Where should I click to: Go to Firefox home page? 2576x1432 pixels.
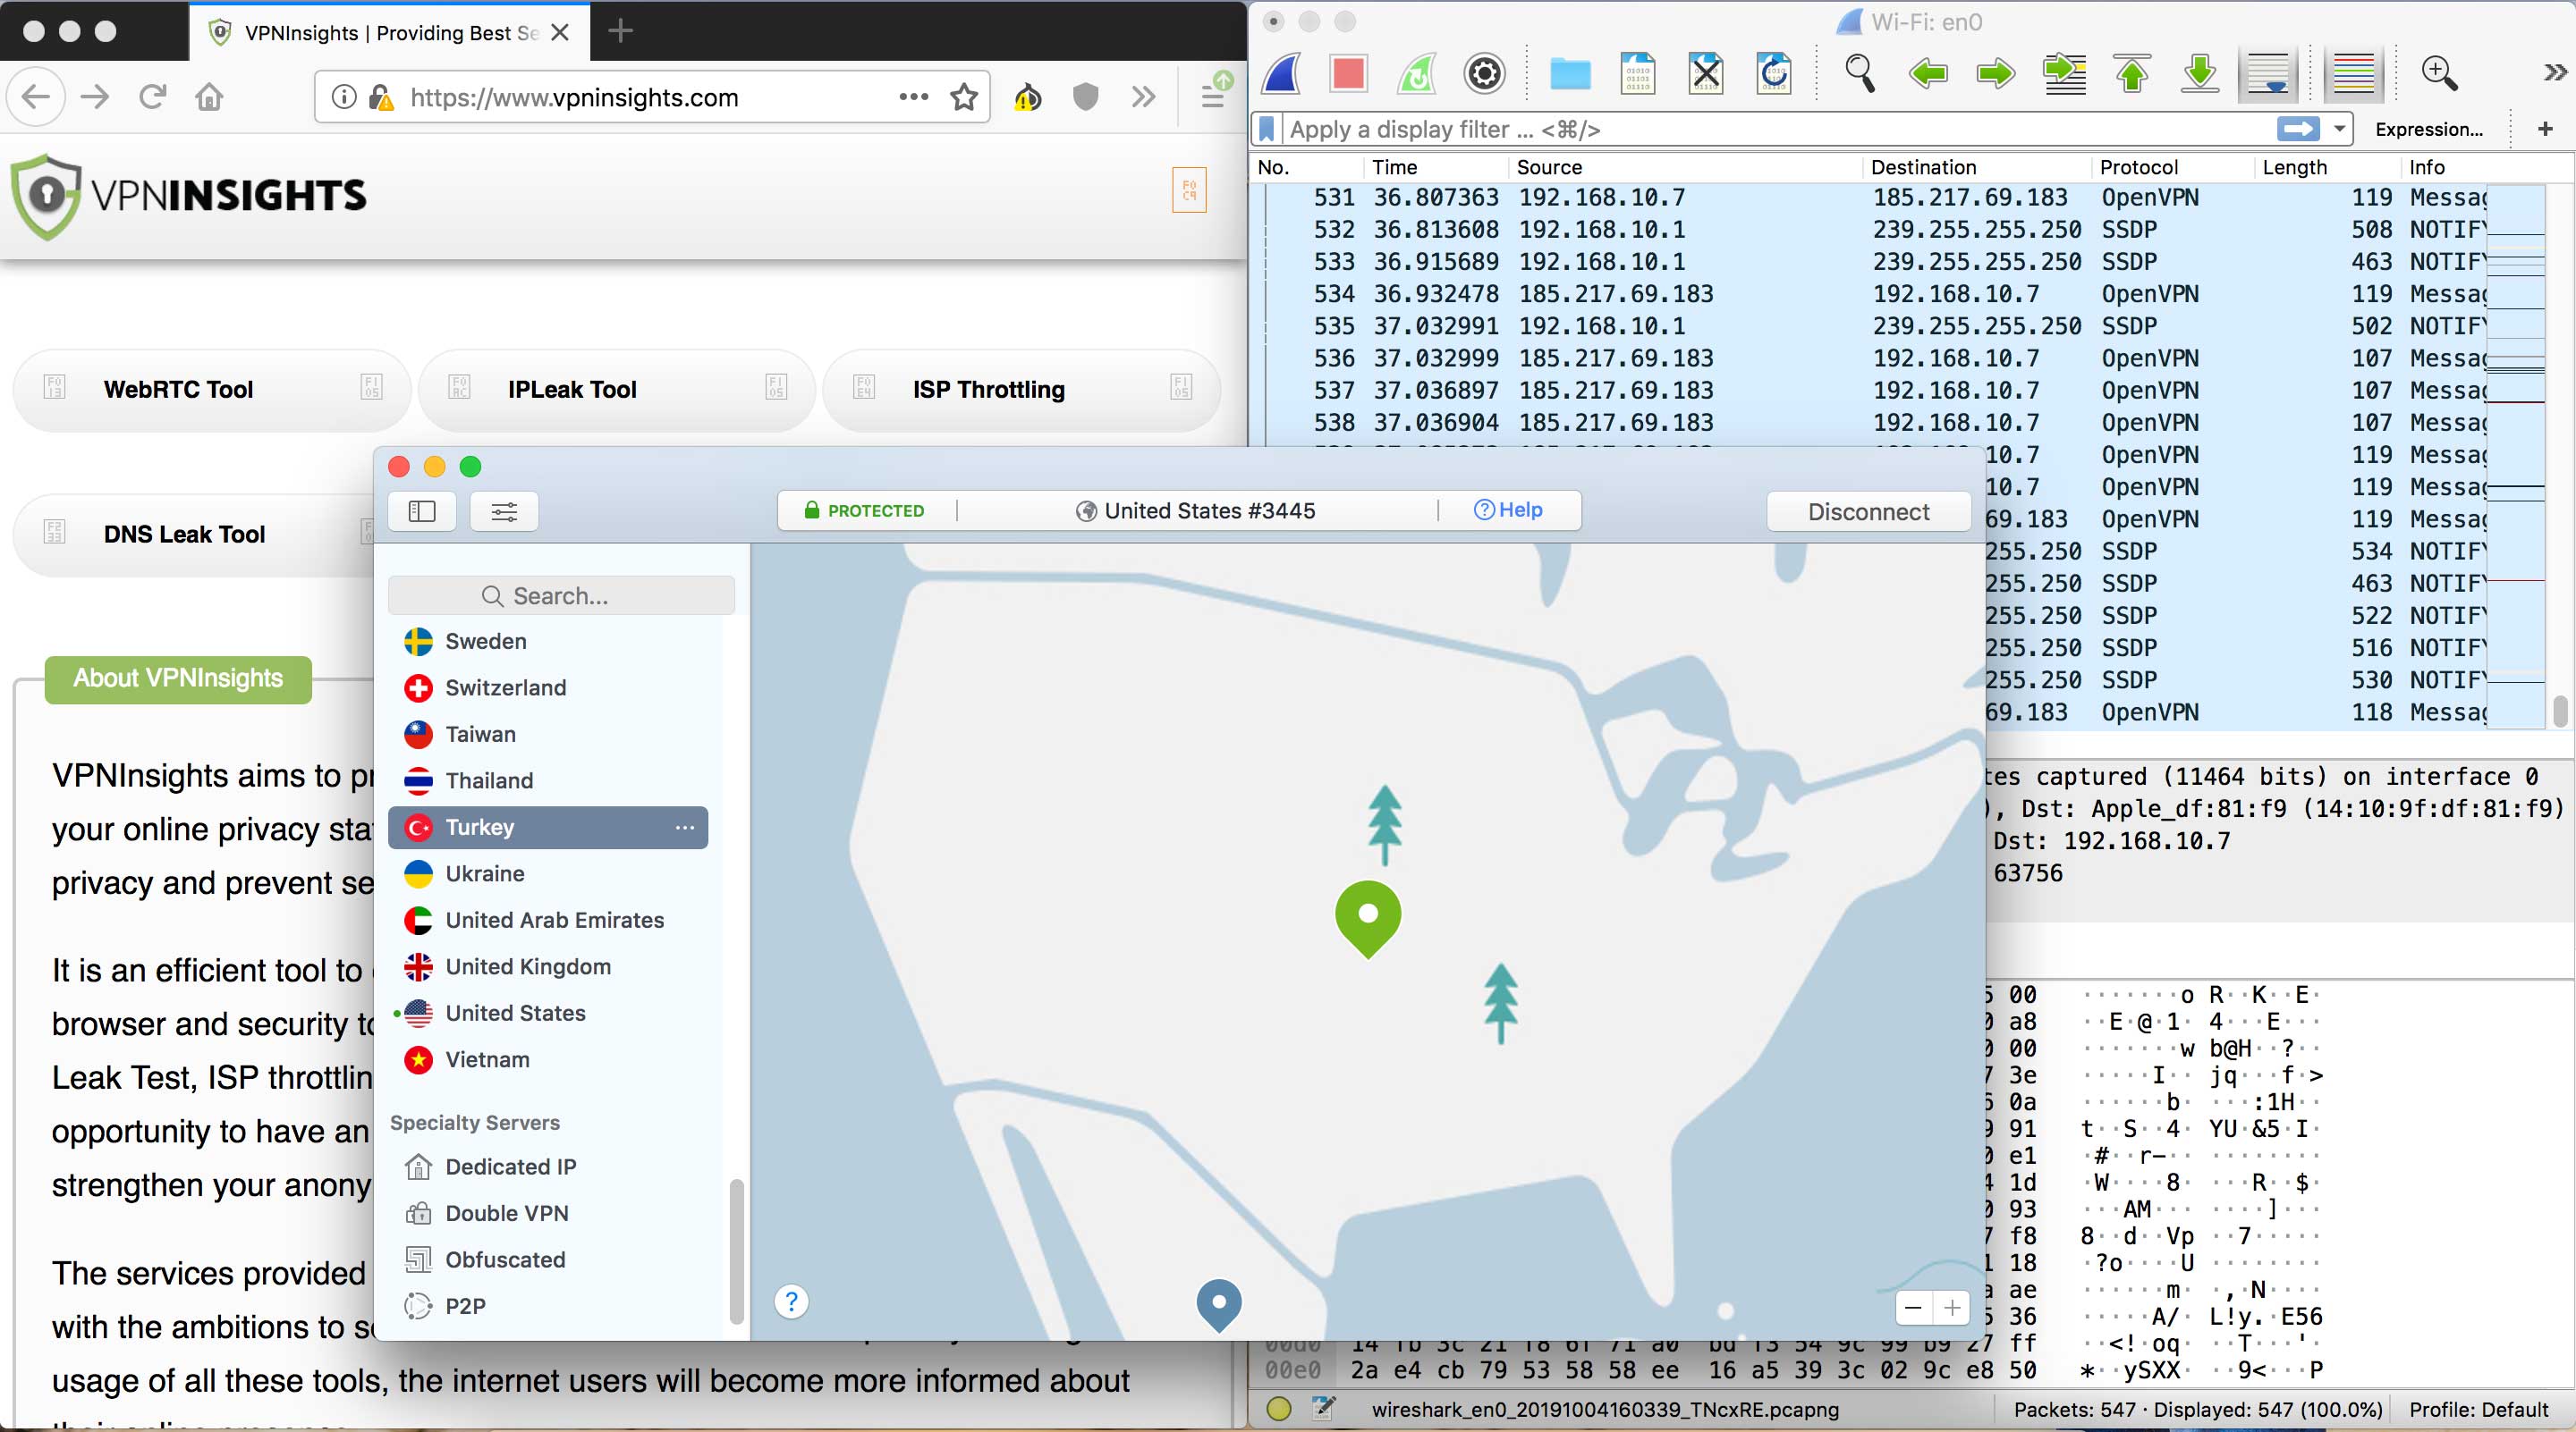click(209, 97)
